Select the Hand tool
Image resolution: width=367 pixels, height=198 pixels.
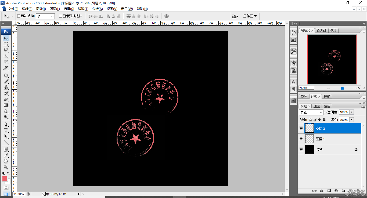point(6,161)
